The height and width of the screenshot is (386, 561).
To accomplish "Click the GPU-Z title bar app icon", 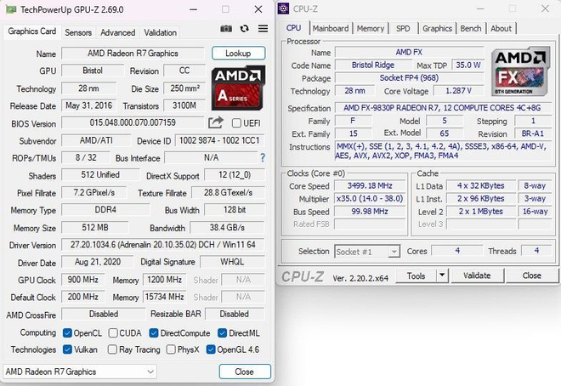I will [11, 9].
